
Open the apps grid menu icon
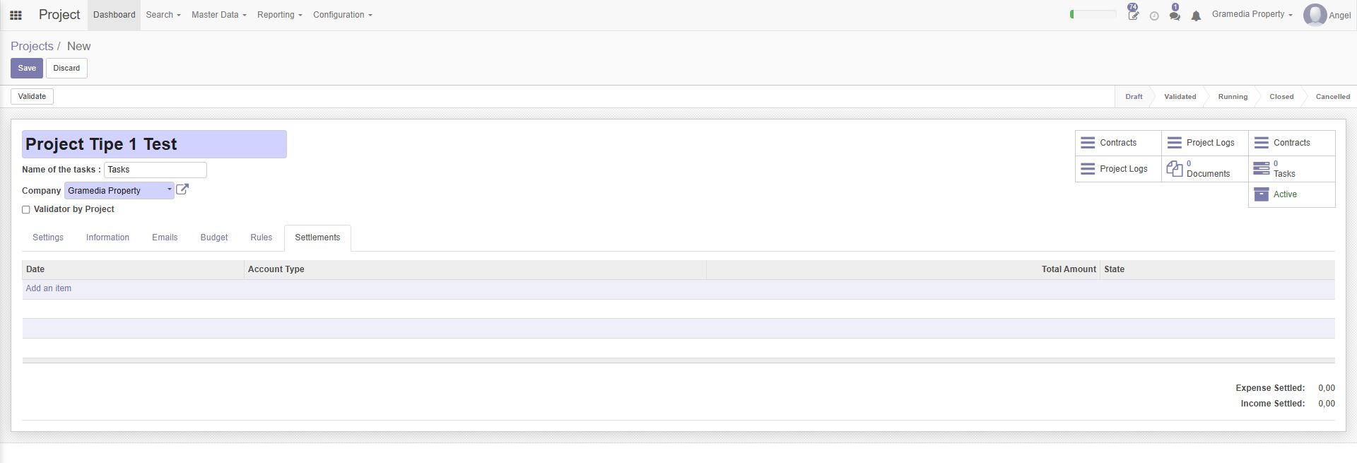pyautogui.click(x=16, y=15)
